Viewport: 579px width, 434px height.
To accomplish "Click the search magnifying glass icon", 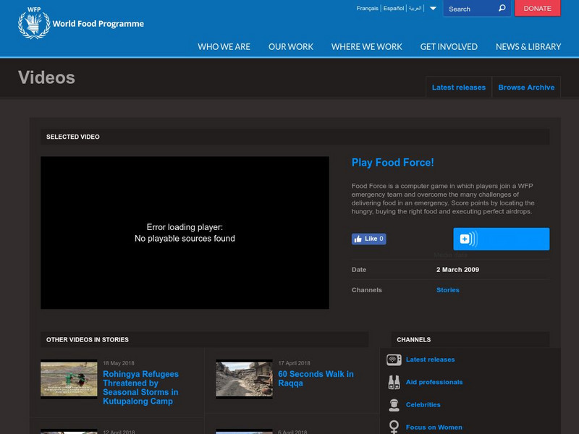I will (x=502, y=9).
